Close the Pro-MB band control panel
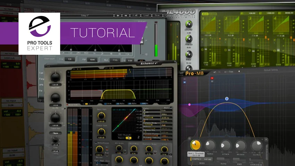This screenshot has height=166, width=295. 266,140
